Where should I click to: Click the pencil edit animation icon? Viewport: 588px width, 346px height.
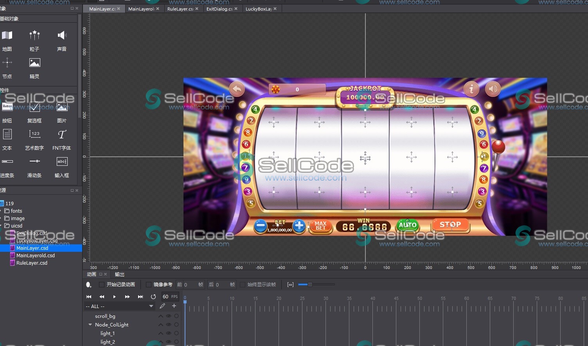pos(162,306)
